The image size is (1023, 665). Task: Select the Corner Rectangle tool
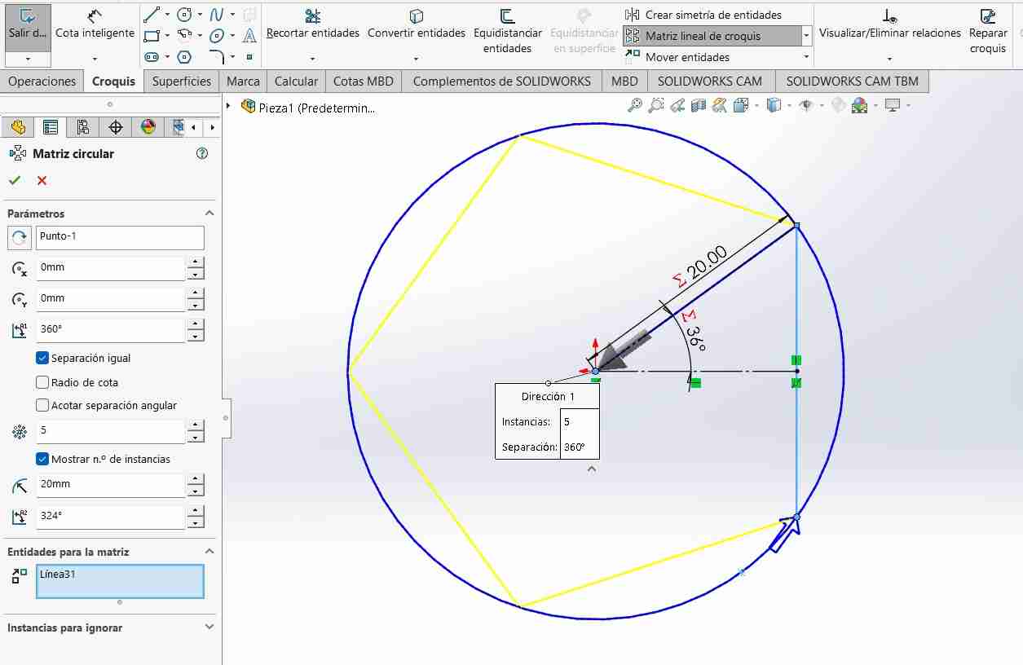coord(152,36)
